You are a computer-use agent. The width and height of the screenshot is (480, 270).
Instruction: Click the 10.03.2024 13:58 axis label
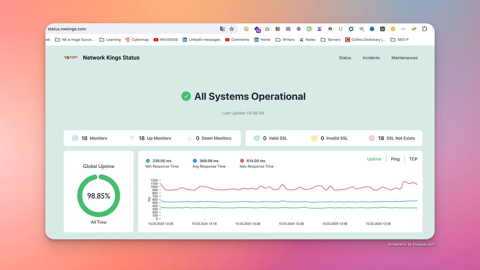378,224
